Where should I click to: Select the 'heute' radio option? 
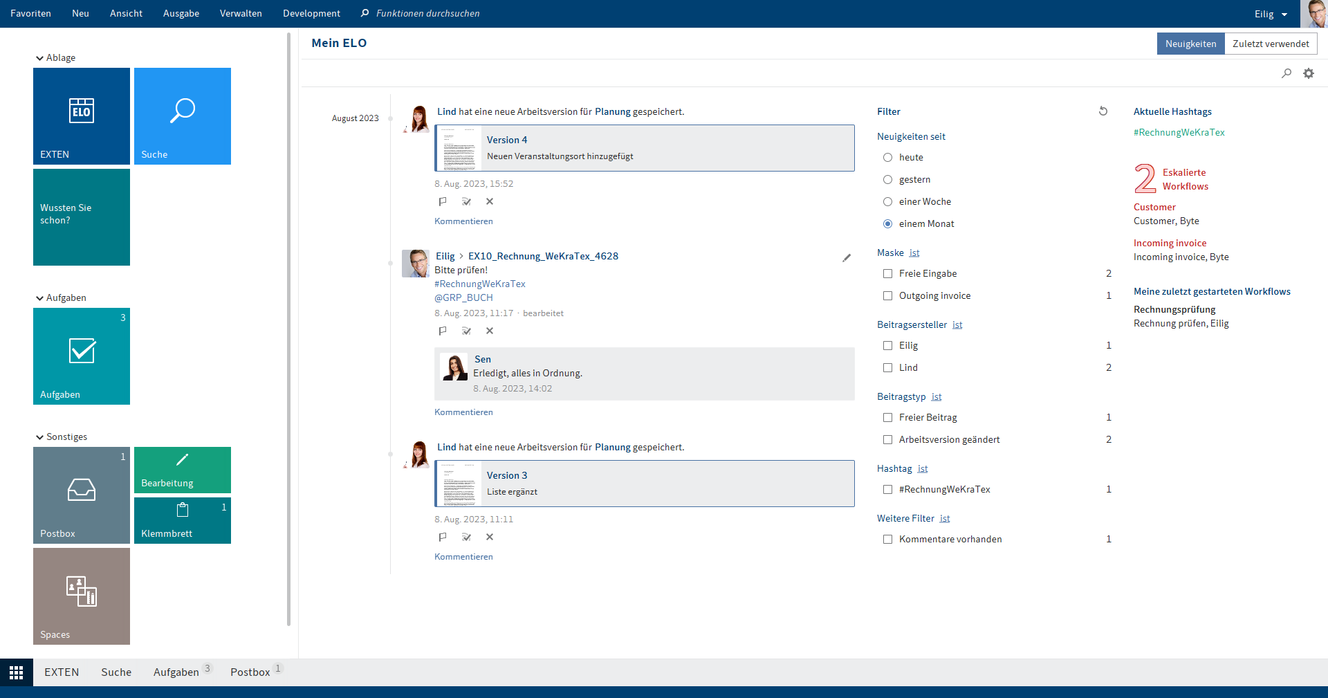coord(887,158)
